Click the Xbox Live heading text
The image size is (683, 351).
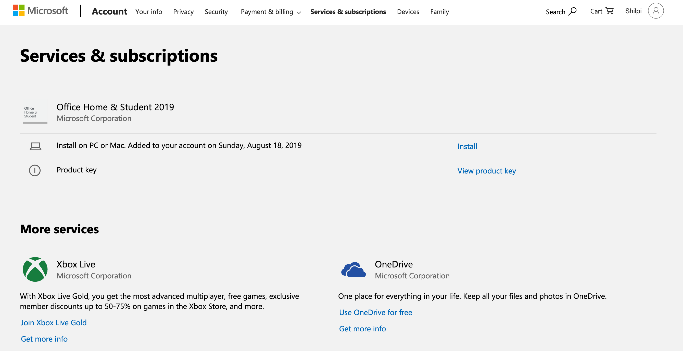pos(76,264)
